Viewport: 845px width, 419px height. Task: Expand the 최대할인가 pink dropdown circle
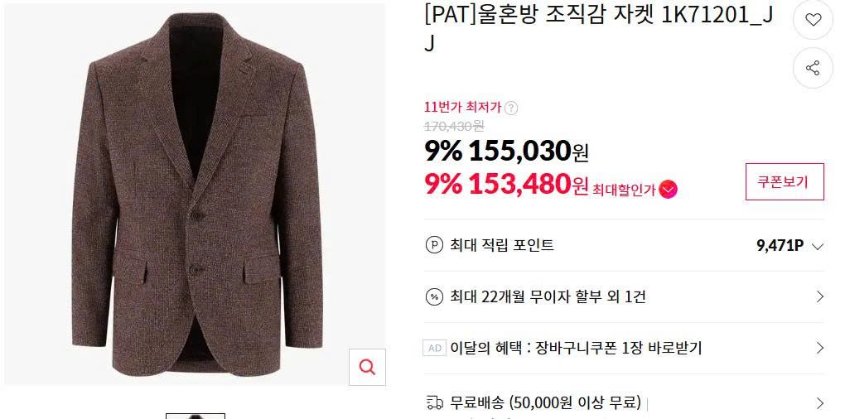669,190
